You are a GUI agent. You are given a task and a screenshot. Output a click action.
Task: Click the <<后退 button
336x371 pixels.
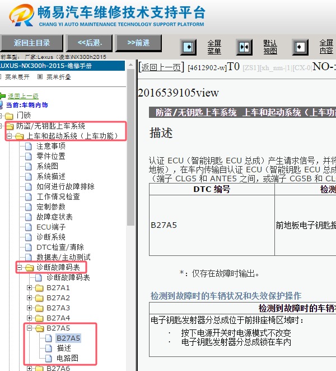click(90, 43)
